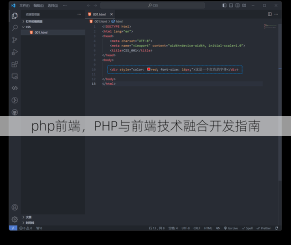Click the editor vertical scrollbar
Screen dimensions: 291x245
[280, 102]
